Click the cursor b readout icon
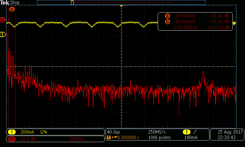 point(167,22)
